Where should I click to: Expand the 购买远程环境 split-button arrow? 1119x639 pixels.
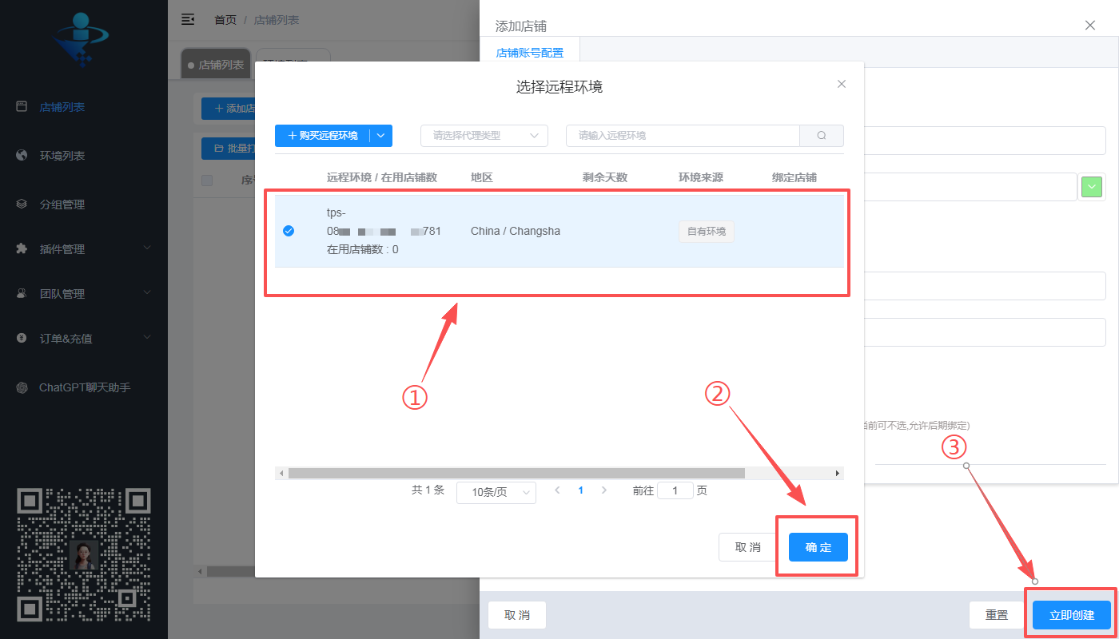coord(382,135)
